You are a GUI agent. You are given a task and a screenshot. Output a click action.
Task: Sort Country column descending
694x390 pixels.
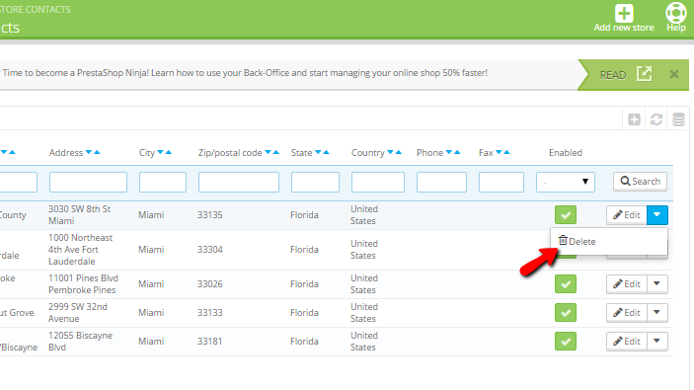390,152
